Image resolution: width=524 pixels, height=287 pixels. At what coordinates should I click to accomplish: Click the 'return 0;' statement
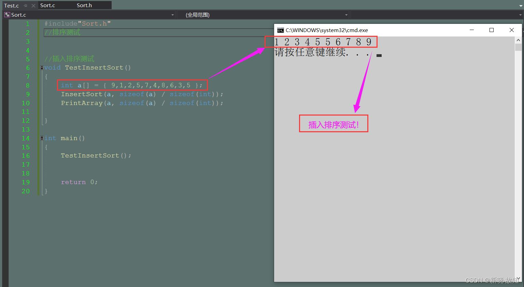pos(79,182)
